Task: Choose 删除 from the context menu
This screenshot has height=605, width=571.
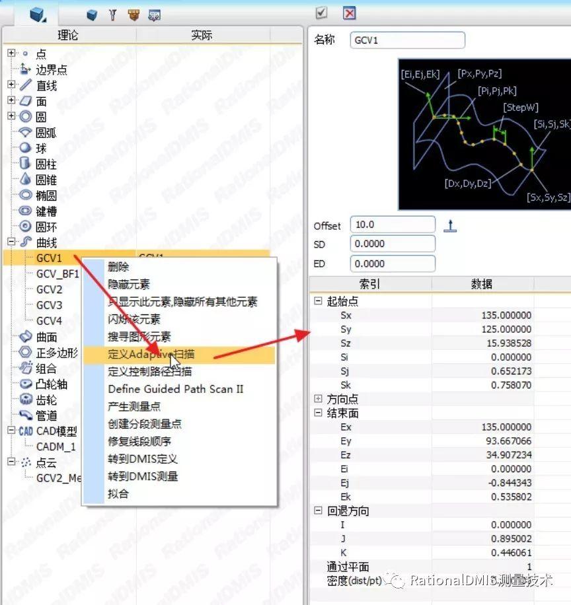Action: point(119,267)
